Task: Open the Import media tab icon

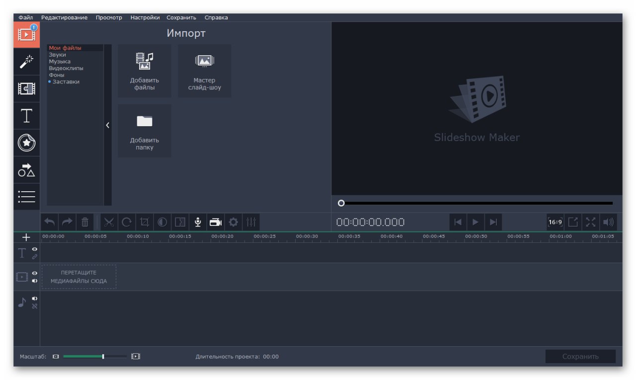Action: (x=27, y=35)
